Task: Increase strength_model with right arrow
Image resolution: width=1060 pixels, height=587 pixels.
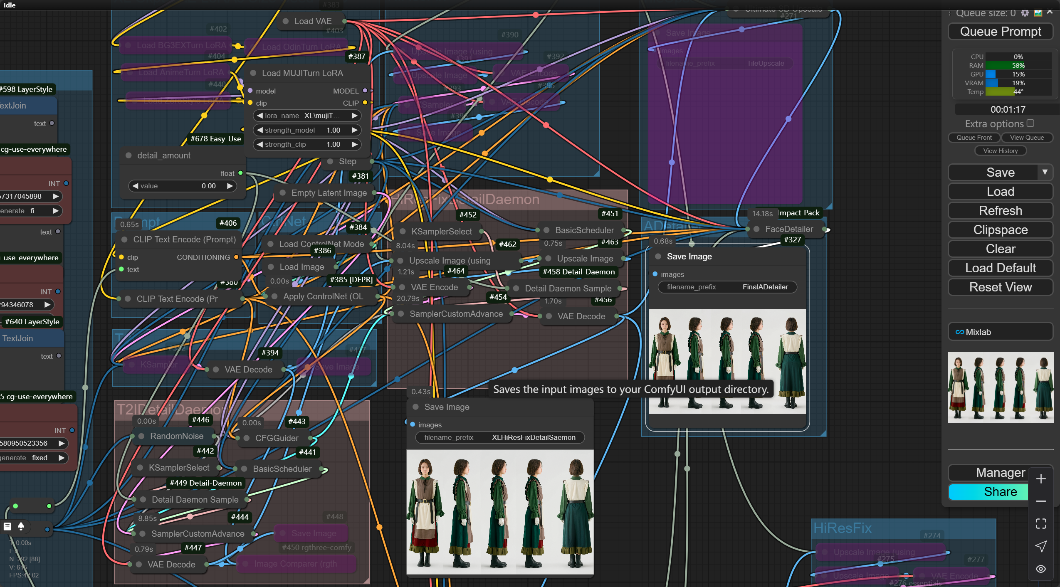Action: (x=354, y=130)
